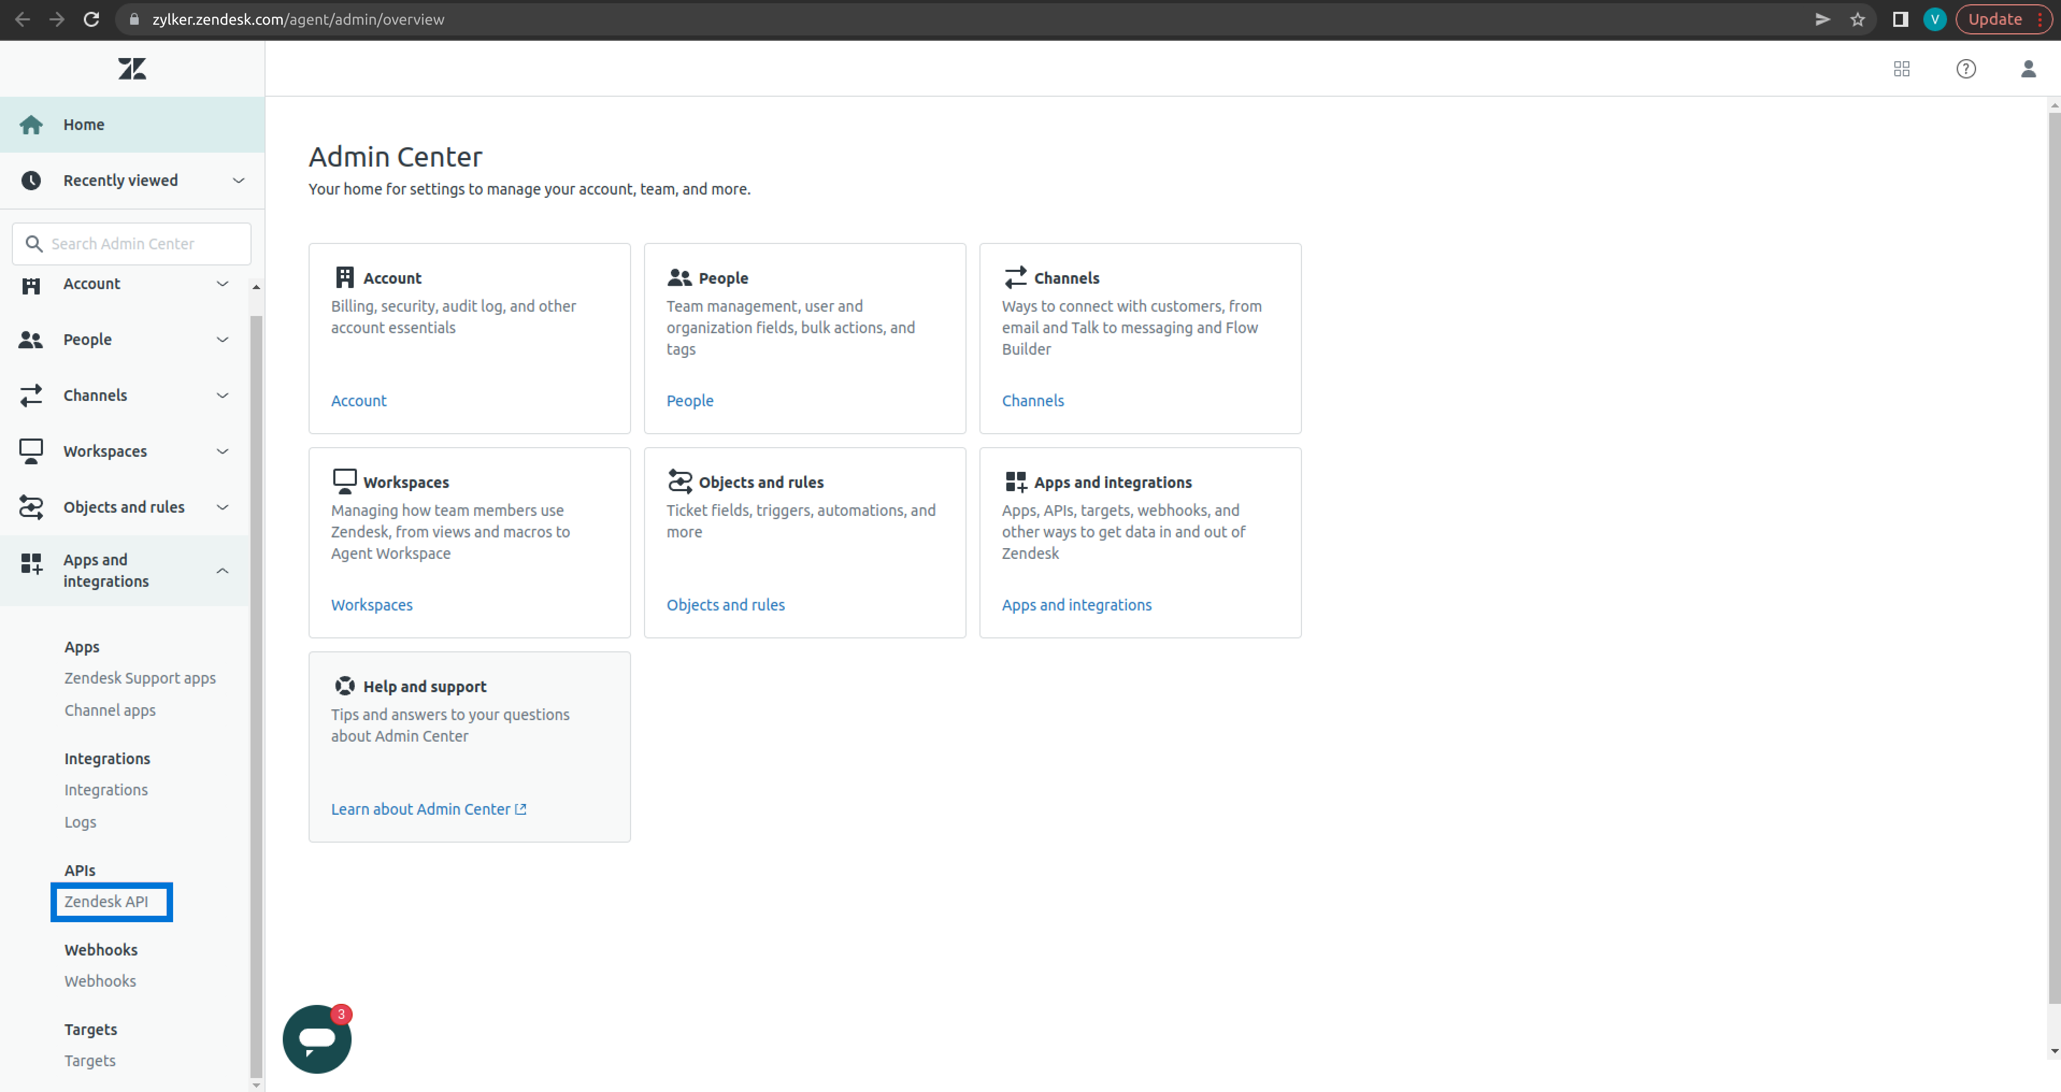Click the Learn about Admin Center link
Image resolution: width=2061 pixels, height=1092 pixels.
click(420, 809)
